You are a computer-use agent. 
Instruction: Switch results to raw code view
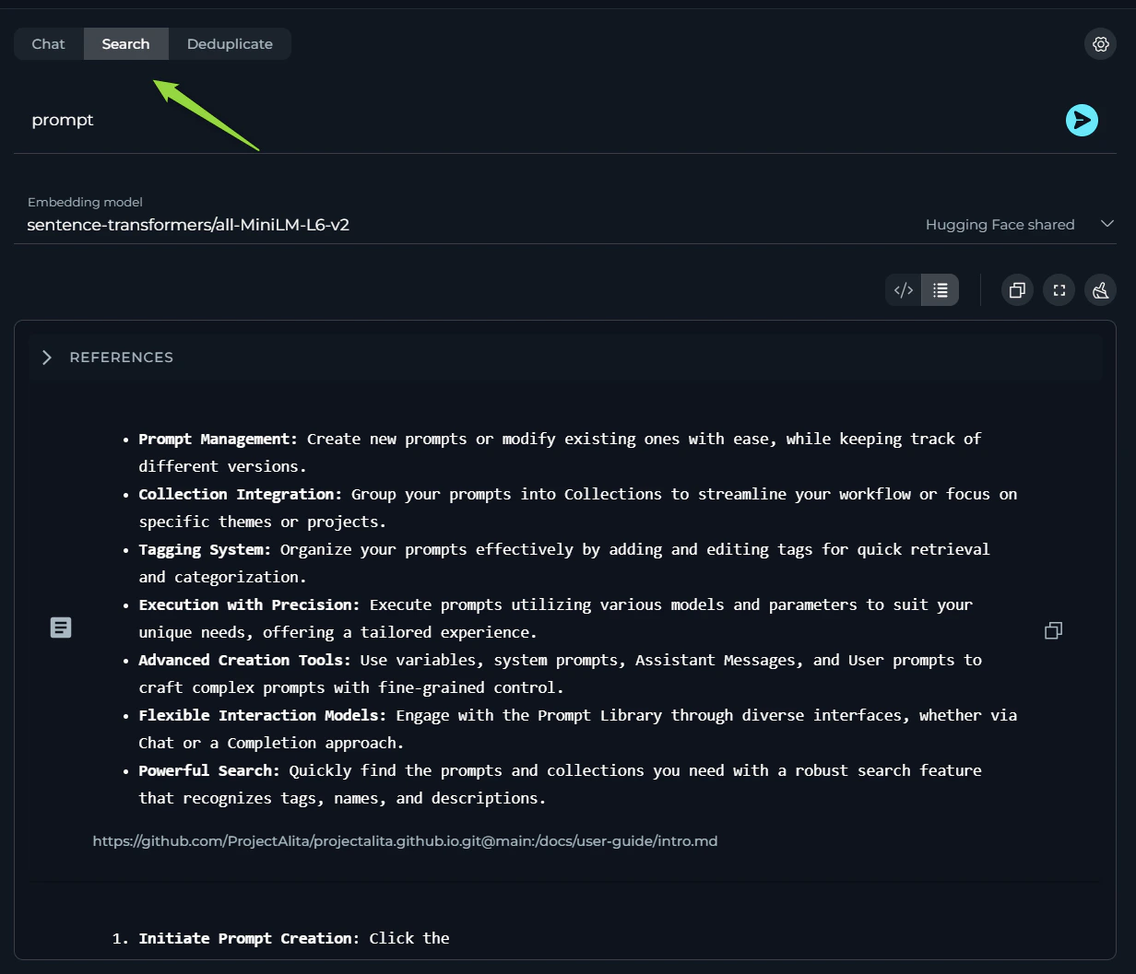point(903,289)
